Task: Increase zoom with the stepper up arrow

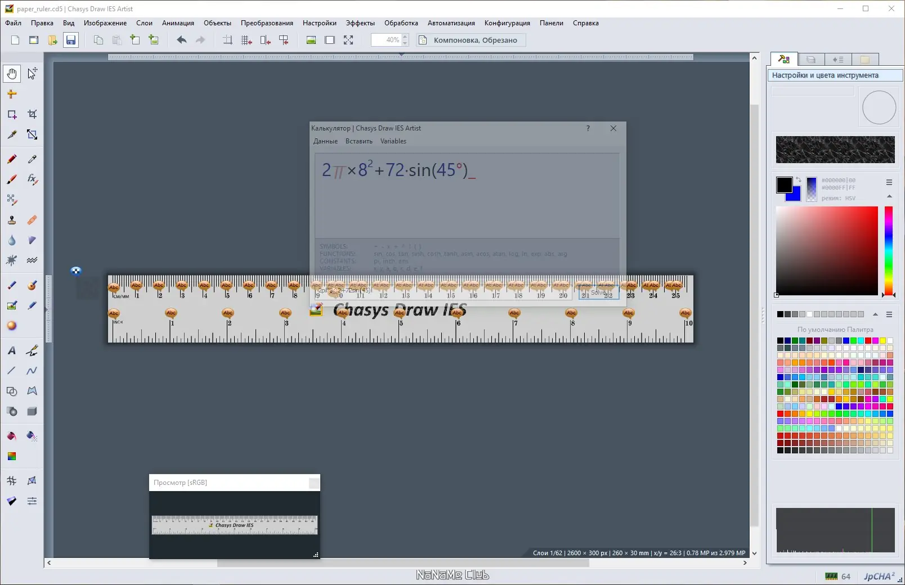Action: [405, 37]
